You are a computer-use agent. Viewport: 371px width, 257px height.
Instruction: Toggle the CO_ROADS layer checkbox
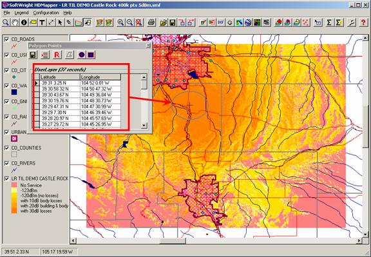pyautogui.click(x=6, y=39)
